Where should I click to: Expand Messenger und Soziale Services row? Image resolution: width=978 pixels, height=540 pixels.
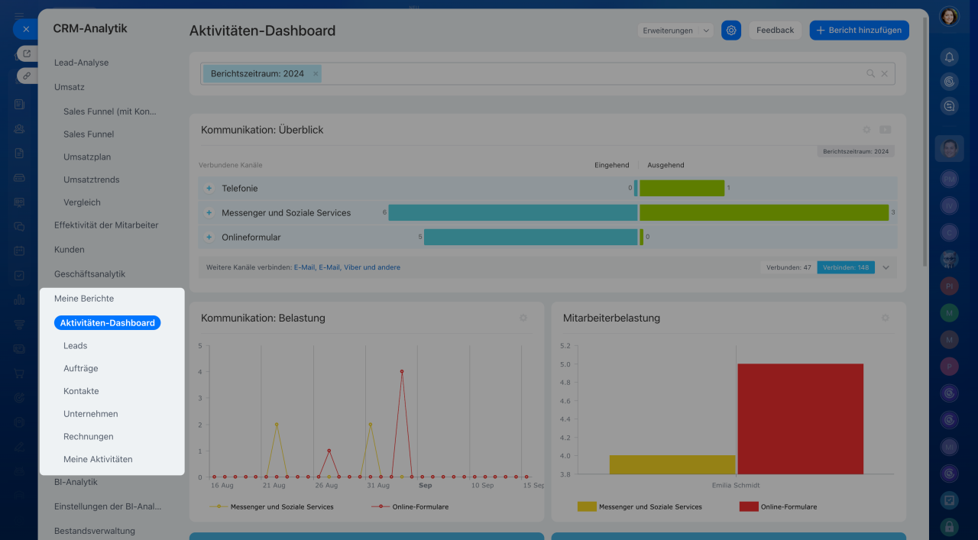[x=209, y=212]
